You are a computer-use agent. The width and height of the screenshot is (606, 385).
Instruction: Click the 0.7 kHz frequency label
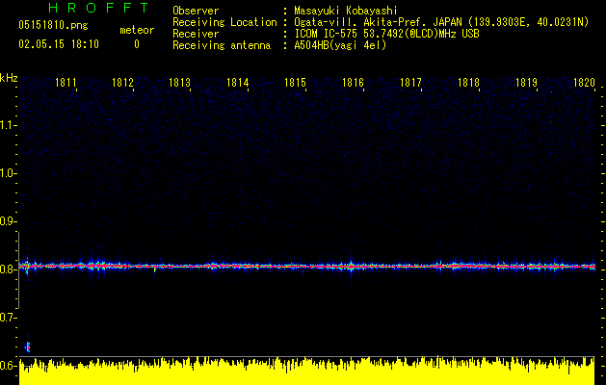(x=8, y=318)
